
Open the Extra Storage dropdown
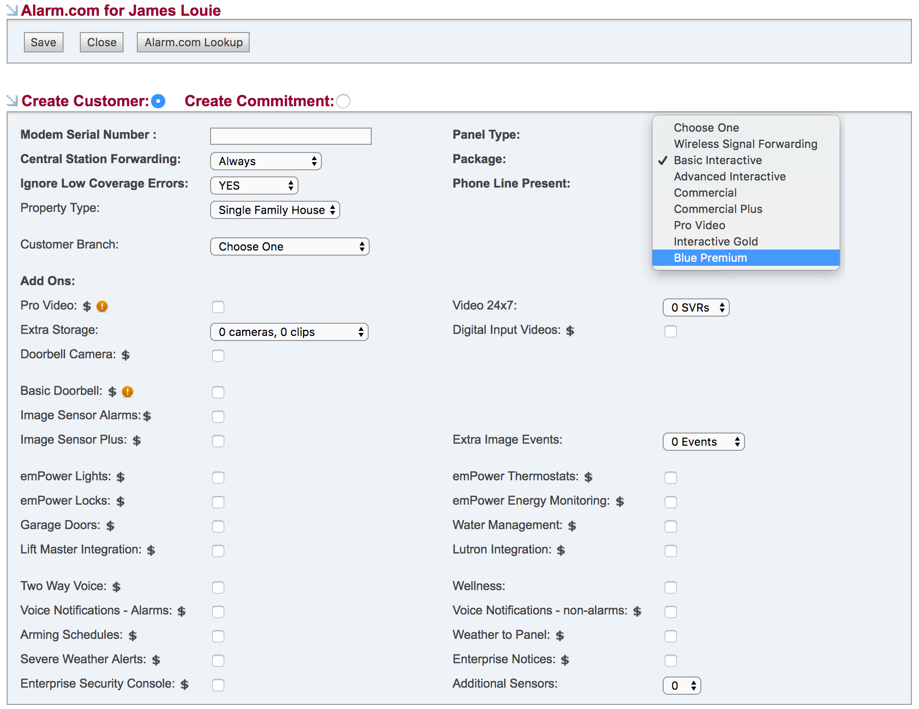click(x=289, y=332)
